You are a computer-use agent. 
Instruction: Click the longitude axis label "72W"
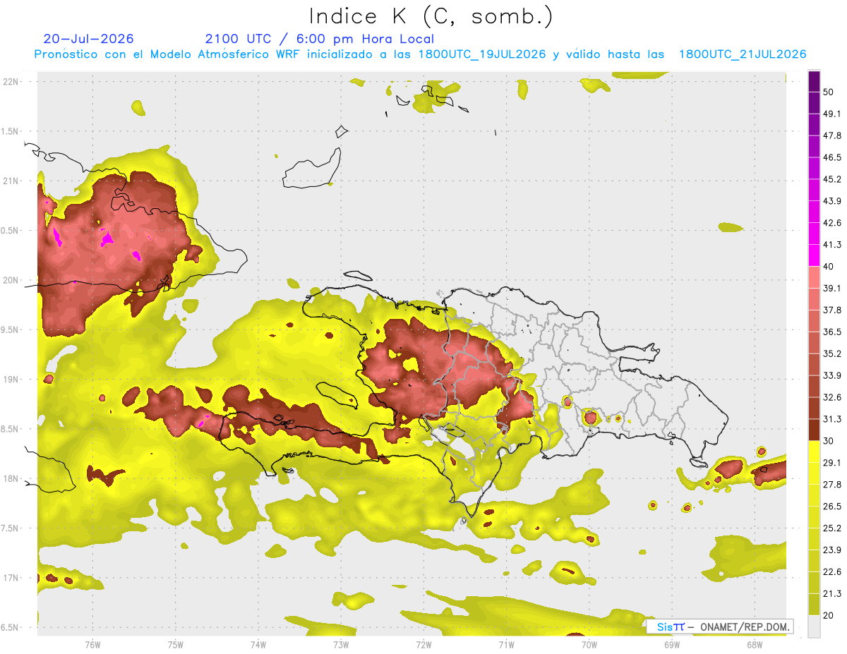point(423,646)
